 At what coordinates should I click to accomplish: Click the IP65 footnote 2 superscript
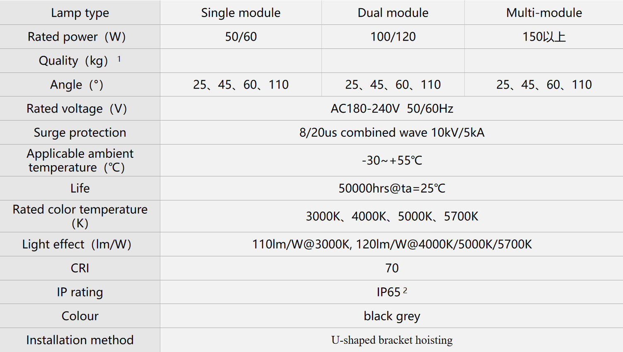(405, 291)
